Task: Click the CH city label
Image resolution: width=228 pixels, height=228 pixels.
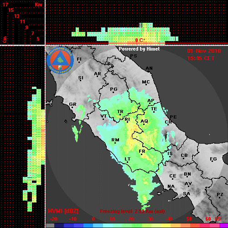Action: 168,122
